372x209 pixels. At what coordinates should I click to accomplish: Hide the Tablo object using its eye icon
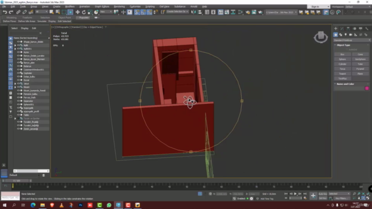(x=18, y=115)
